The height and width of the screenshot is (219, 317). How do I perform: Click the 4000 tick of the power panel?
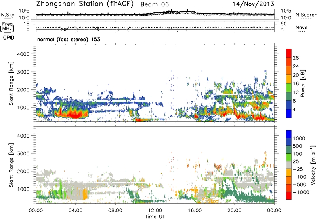click(x=23, y=54)
